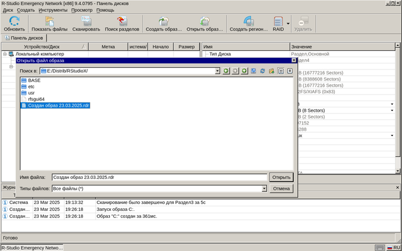
Task: Click the Готово status bar text
Action: coord(10,238)
